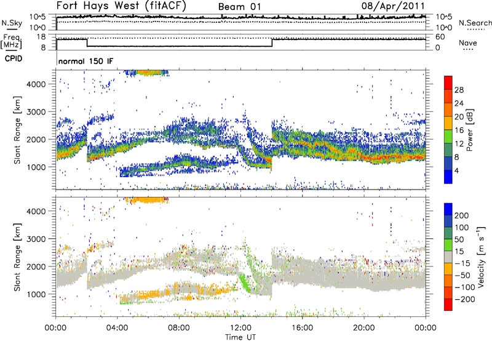Click the '18' tick on frequency axis
Screen dimensions: 492x341
(41, 37)
